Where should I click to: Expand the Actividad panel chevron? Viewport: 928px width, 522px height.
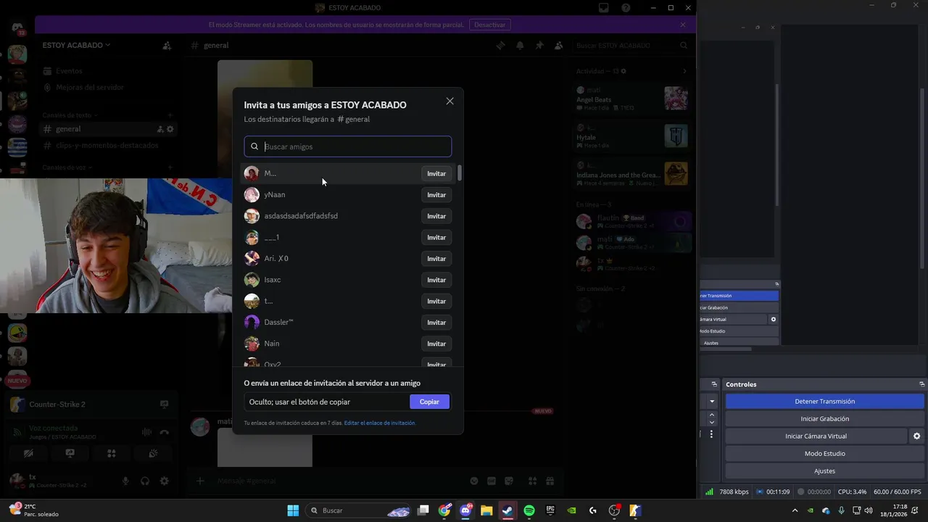tap(684, 71)
